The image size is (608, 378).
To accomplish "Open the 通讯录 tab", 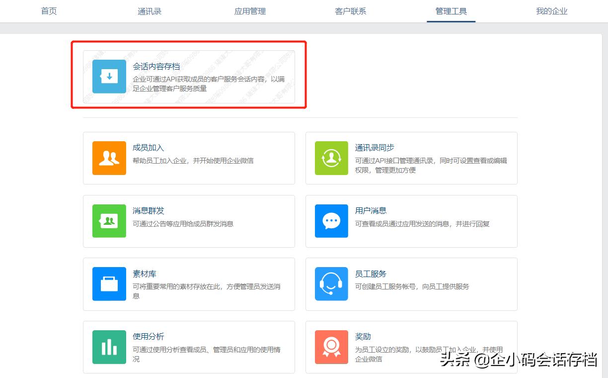I will [149, 11].
